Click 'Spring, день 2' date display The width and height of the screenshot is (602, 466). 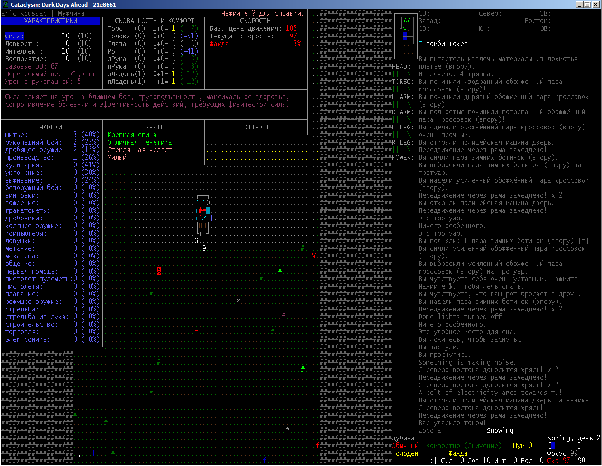point(574,438)
